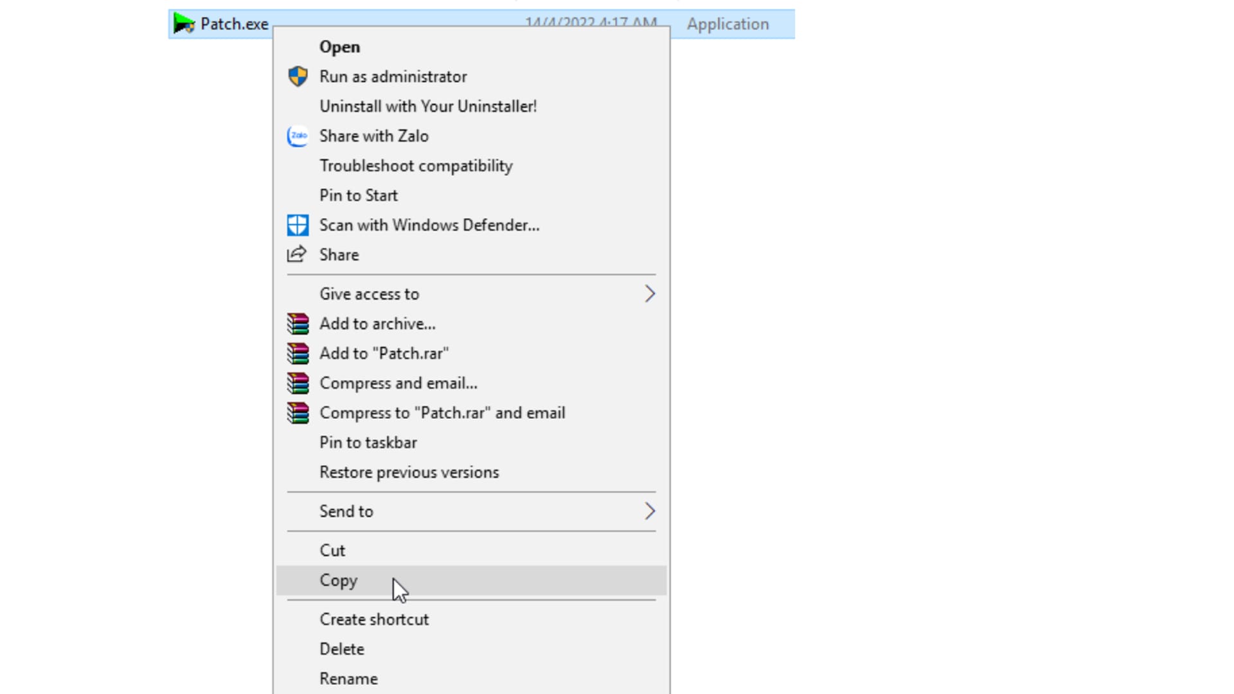This screenshot has width=1234, height=694.
Task: Select Cut from the context menu
Action: pyautogui.click(x=332, y=551)
